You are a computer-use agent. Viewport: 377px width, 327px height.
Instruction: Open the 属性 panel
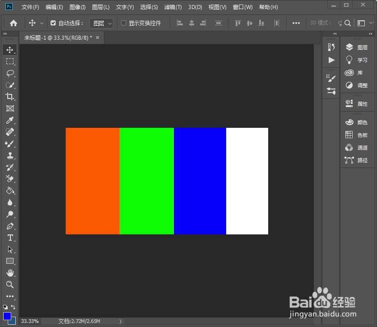pos(357,103)
